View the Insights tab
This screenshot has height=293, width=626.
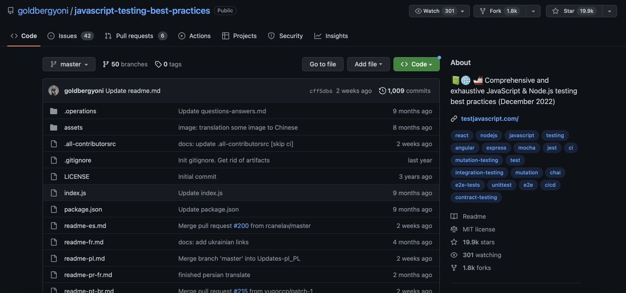(x=331, y=36)
